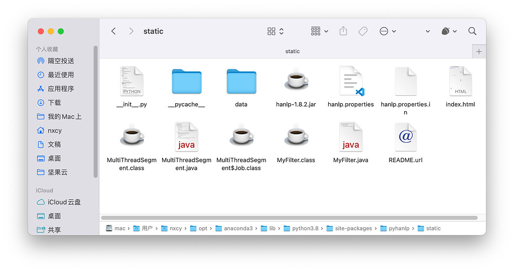
Task: Select hanlp.properties.in blank file icon
Action: 406,81
